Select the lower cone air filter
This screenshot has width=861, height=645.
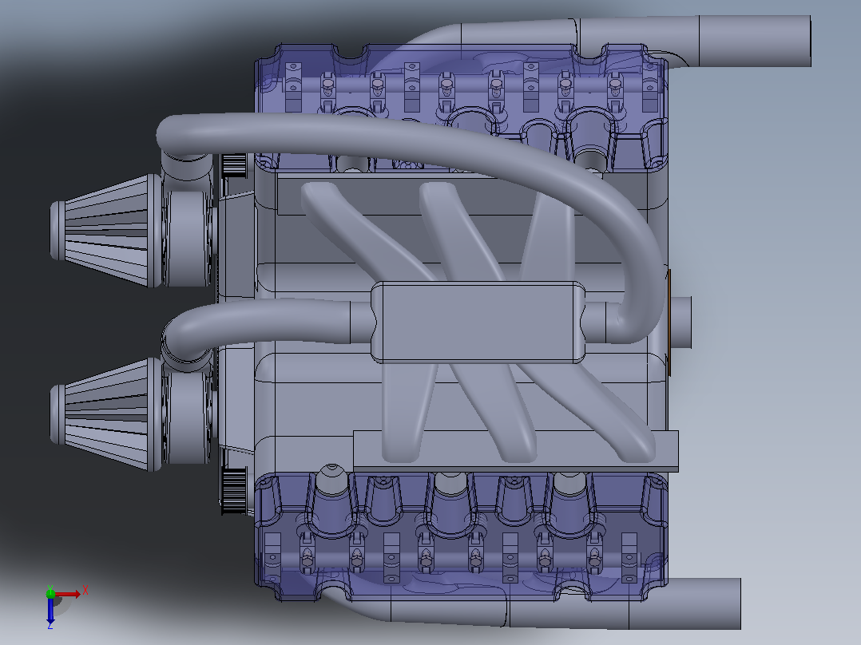105,414
